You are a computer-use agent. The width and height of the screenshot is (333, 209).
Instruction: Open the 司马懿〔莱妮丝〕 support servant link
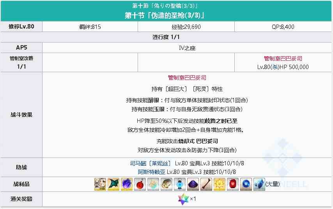coord(151,163)
